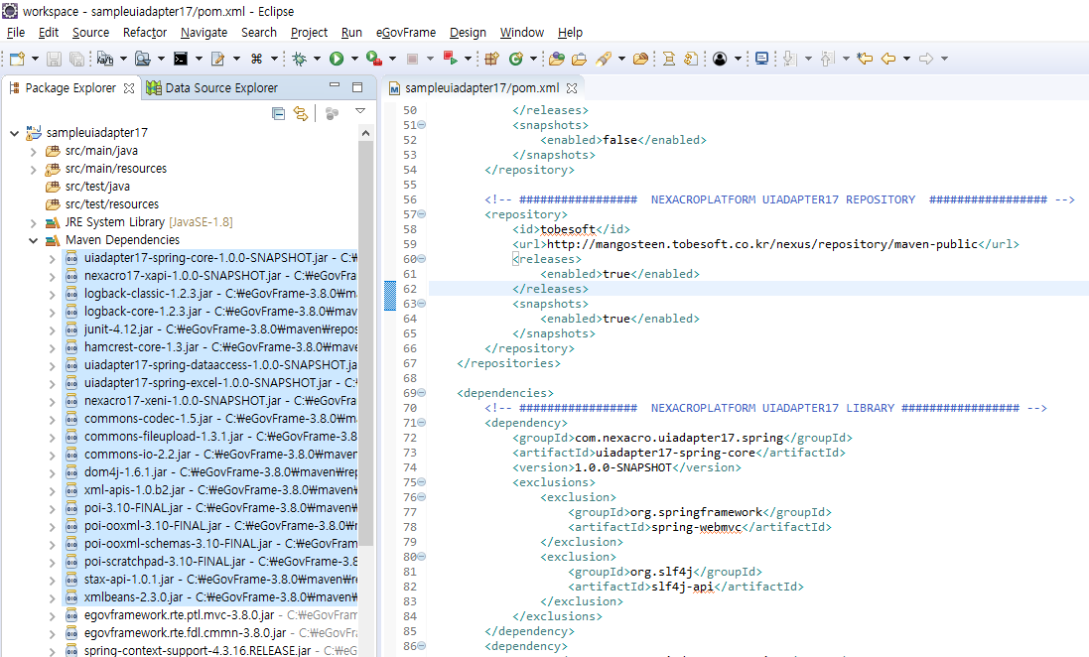Click the New Java Class icon
The height and width of the screenshot is (657, 1089).
[516, 60]
